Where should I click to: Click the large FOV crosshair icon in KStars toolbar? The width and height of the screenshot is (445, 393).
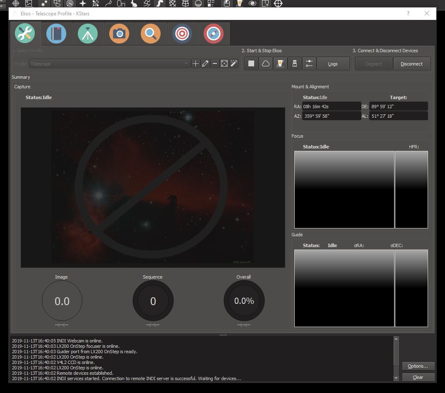click(x=278, y=3)
